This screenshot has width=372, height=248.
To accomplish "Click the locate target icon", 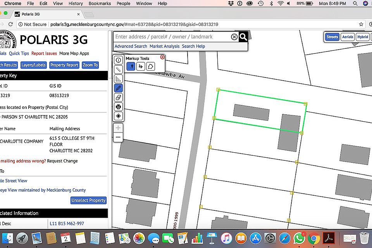I will [x=119, y=116].
